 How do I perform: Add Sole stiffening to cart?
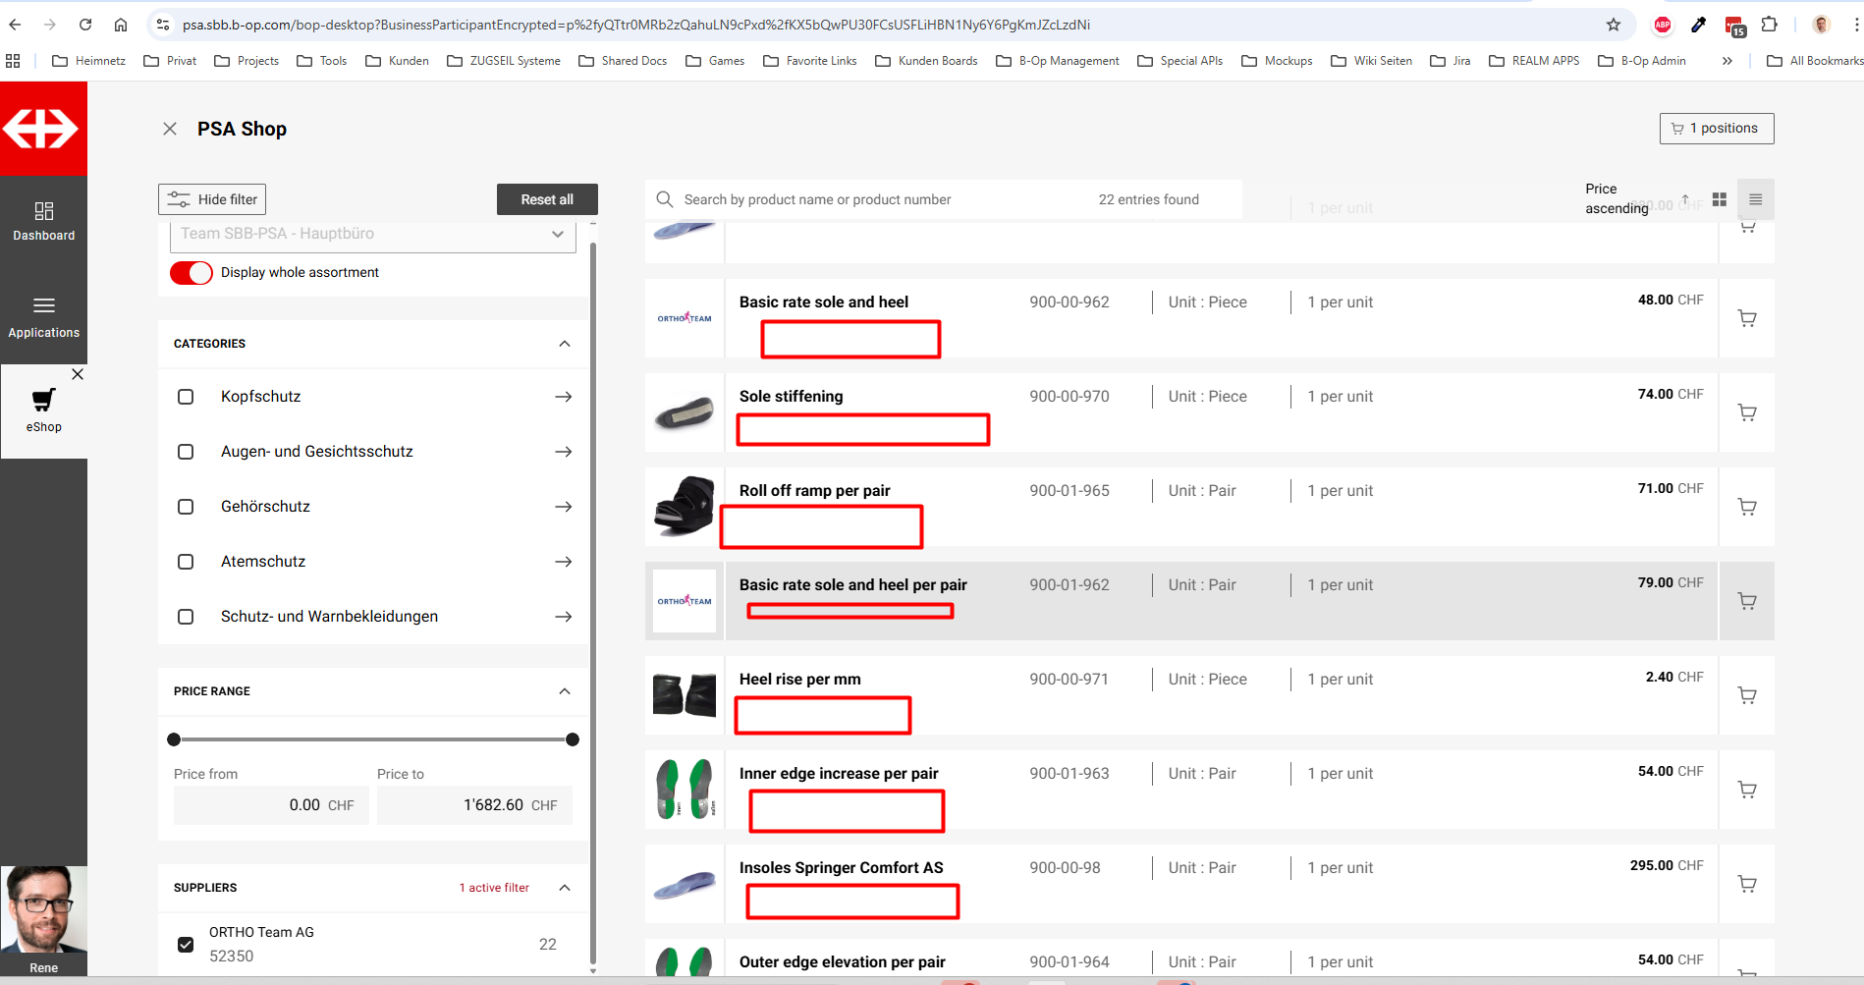point(1747,412)
